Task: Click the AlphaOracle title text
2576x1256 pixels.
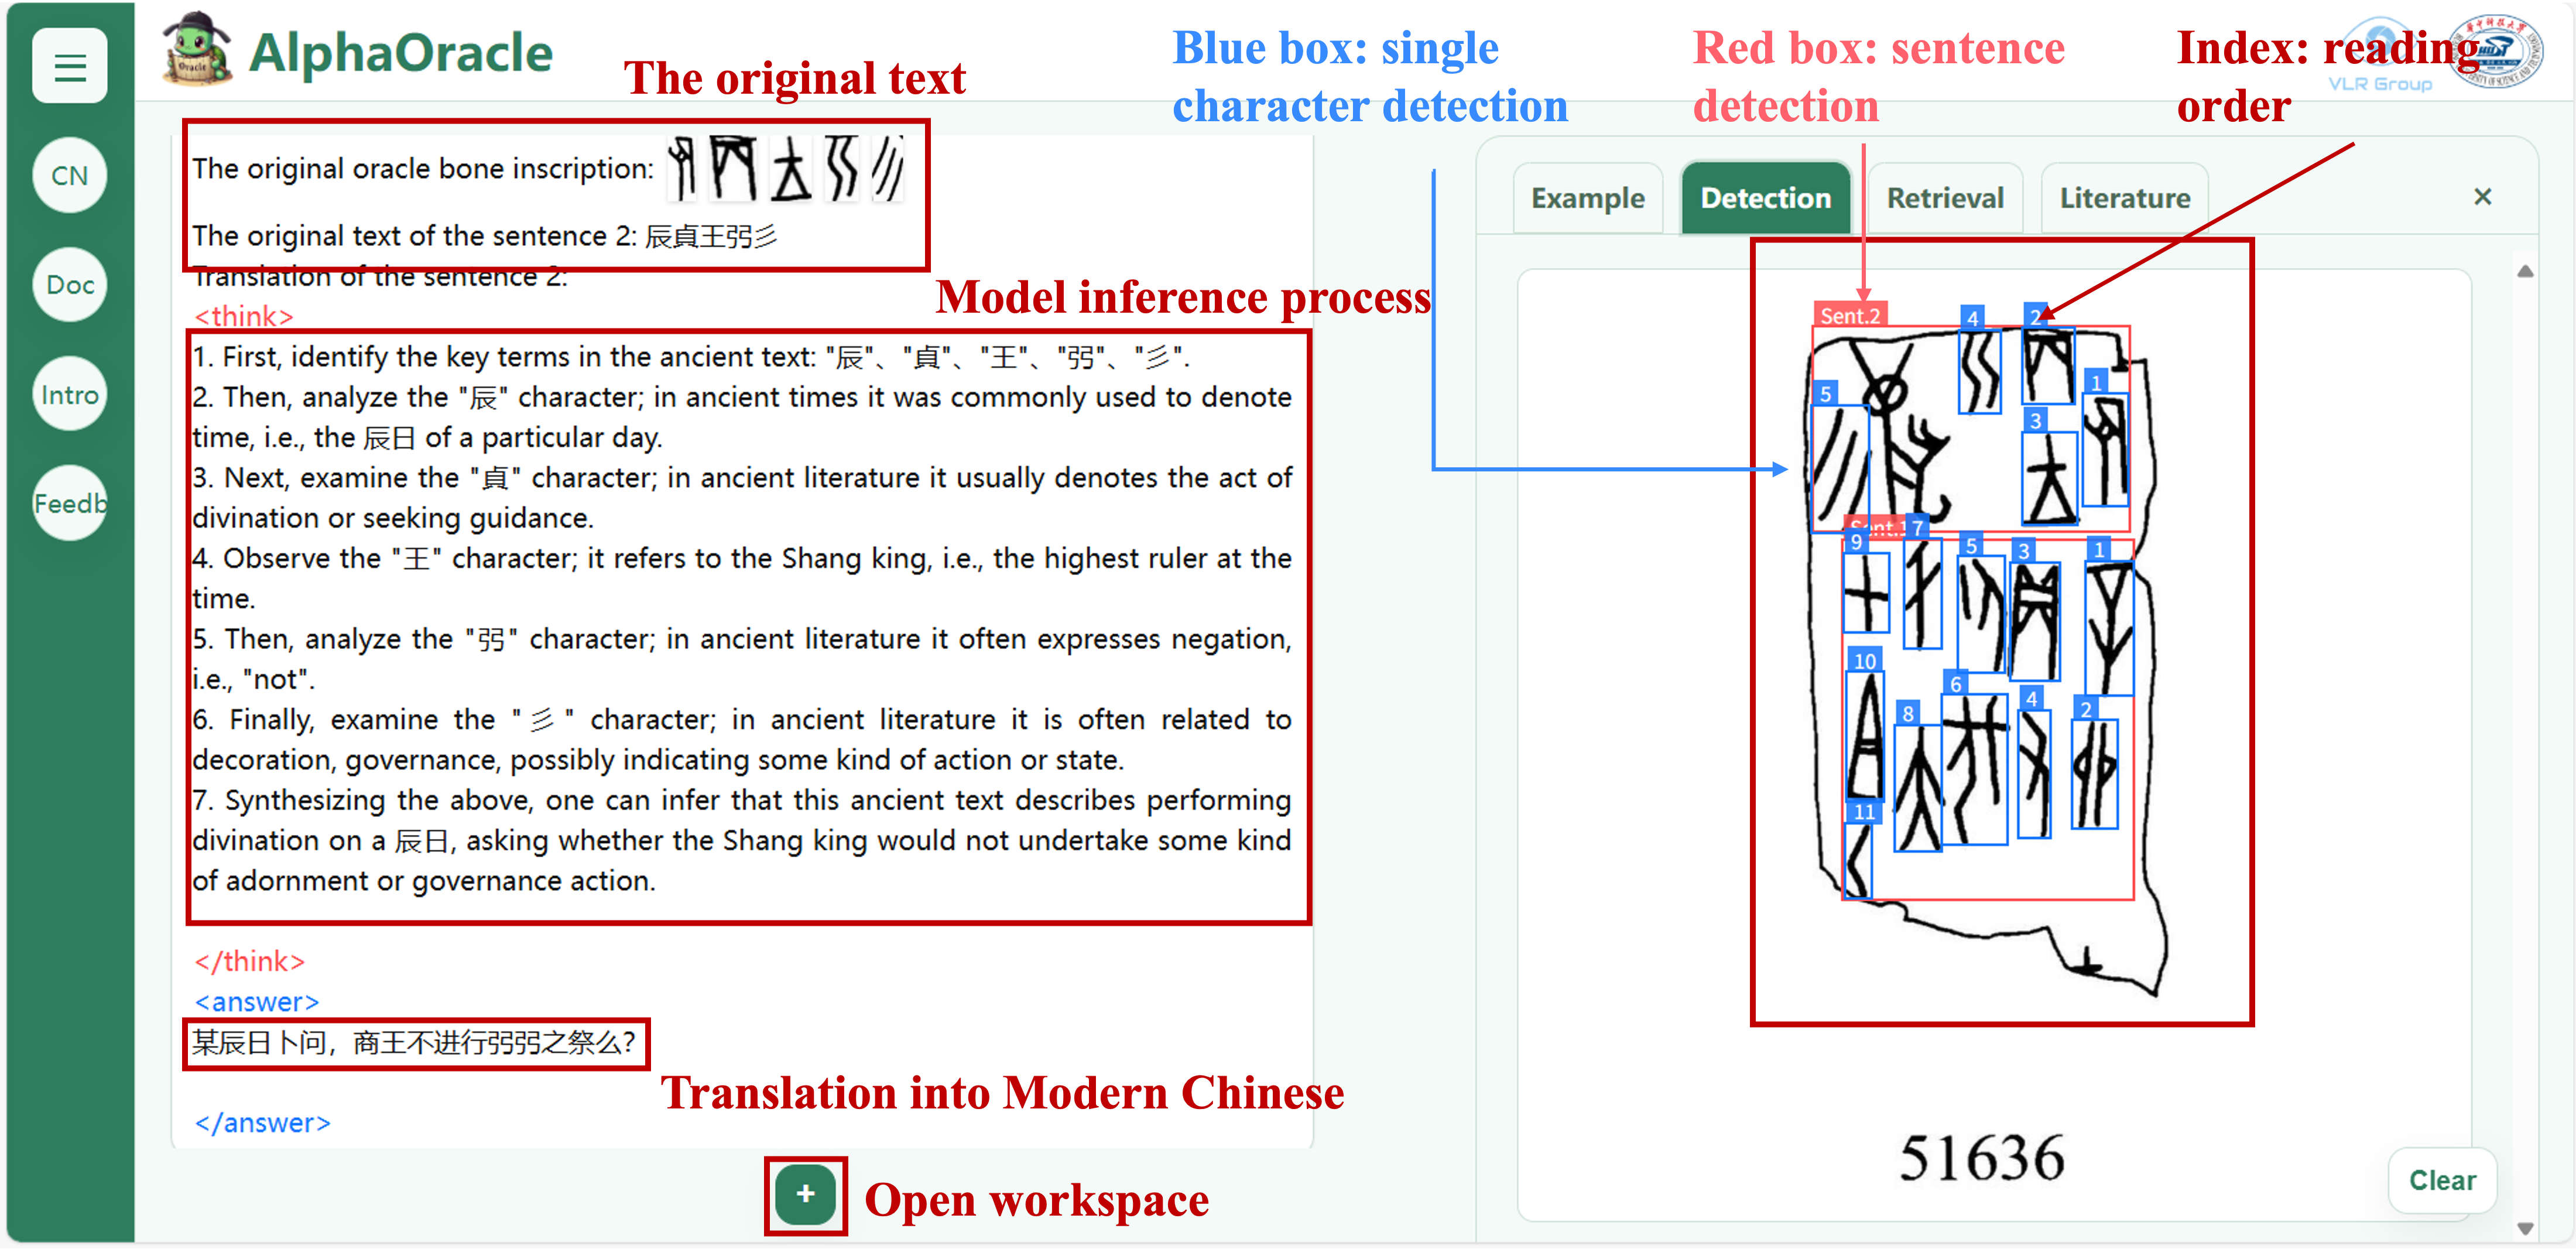Action: [x=400, y=53]
